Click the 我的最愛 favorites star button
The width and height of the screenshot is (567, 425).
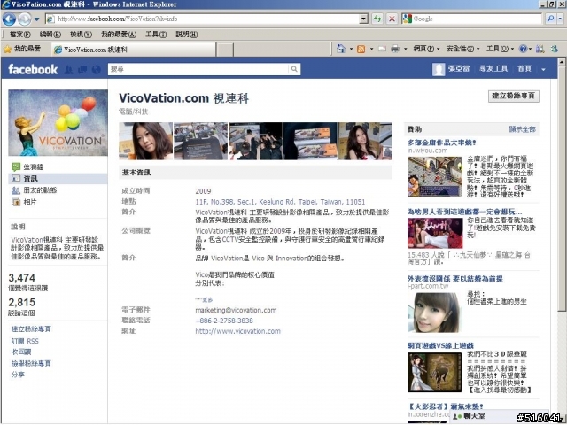point(22,49)
